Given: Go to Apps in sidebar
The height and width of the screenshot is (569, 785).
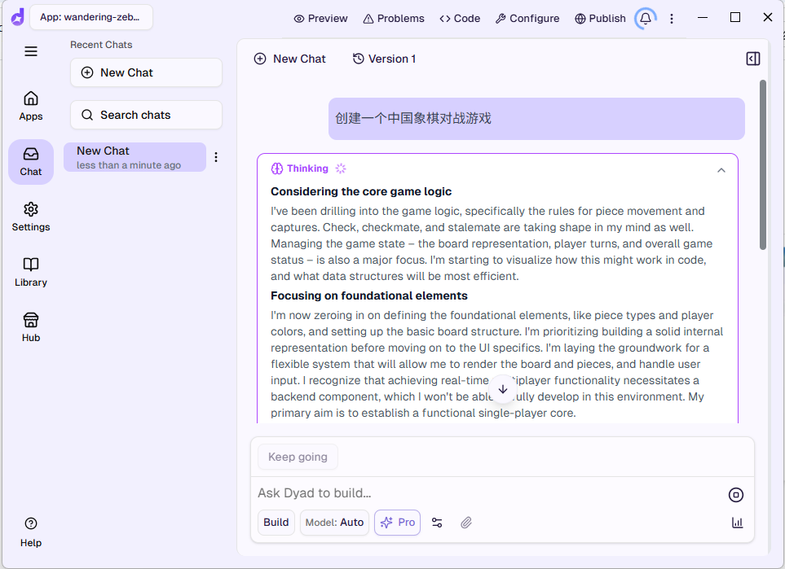Looking at the screenshot, I should (31, 106).
